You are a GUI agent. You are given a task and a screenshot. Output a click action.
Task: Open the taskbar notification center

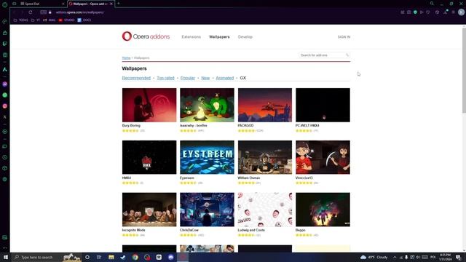click(x=459, y=257)
